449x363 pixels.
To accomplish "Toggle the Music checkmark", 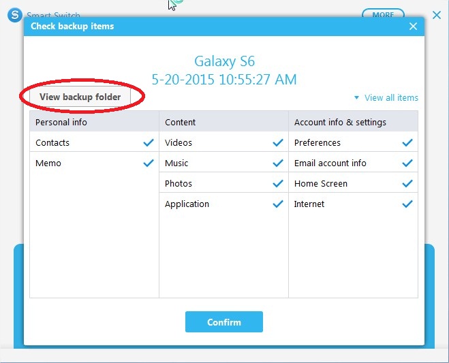I will (278, 163).
